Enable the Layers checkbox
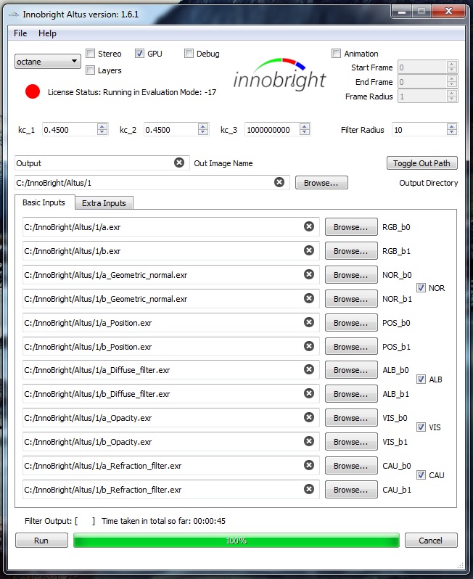Image resolution: width=473 pixels, height=579 pixels. [90, 70]
